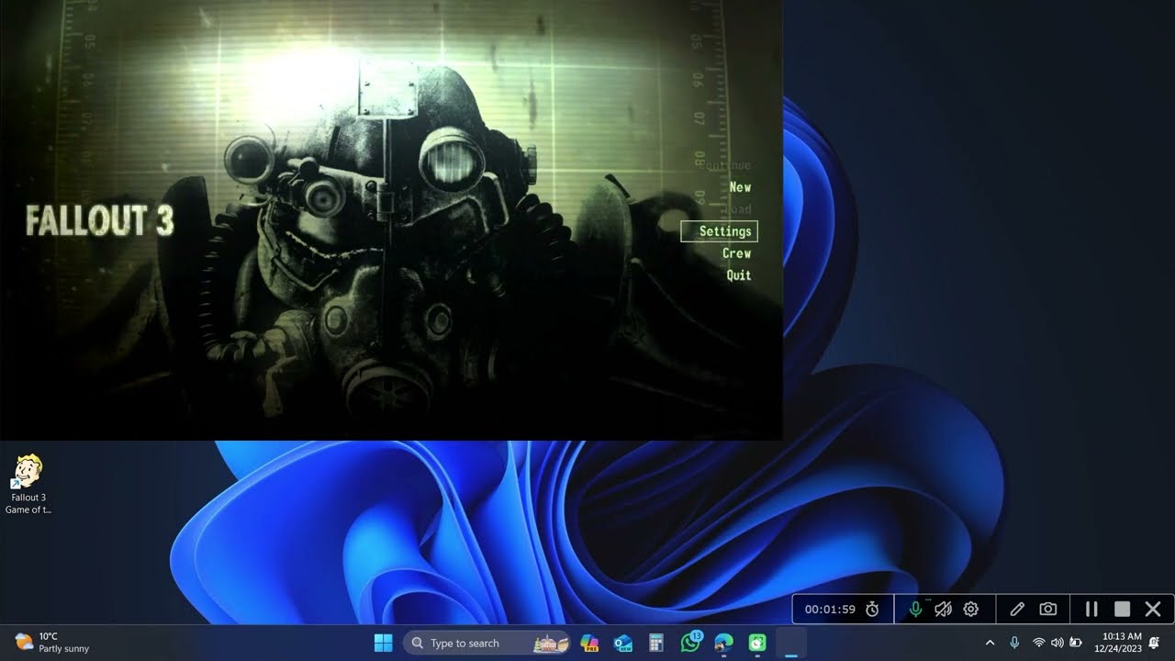Open the clock and date flyout

coord(1117,643)
